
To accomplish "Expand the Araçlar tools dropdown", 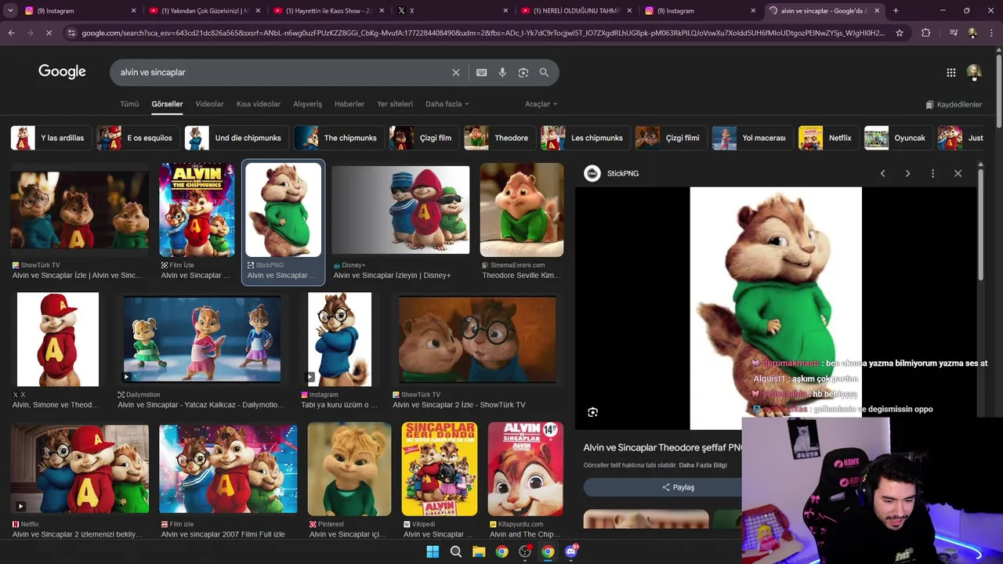I will coord(541,104).
